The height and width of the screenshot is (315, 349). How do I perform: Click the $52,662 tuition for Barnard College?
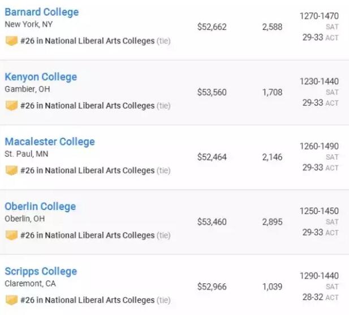pyautogui.click(x=212, y=27)
